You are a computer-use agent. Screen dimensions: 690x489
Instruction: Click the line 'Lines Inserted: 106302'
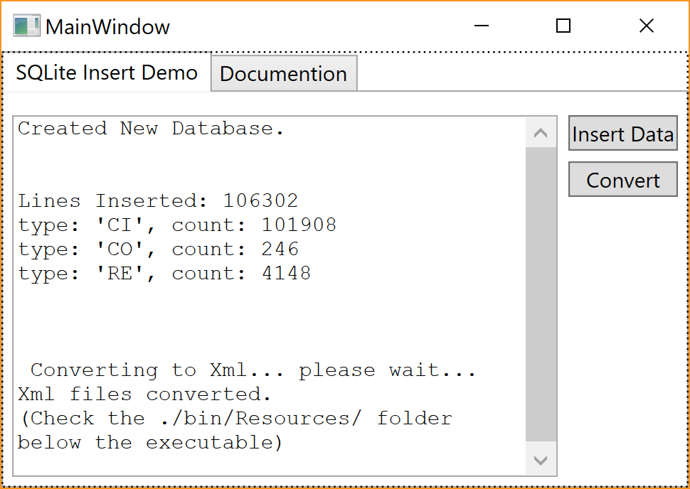(x=158, y=200)
